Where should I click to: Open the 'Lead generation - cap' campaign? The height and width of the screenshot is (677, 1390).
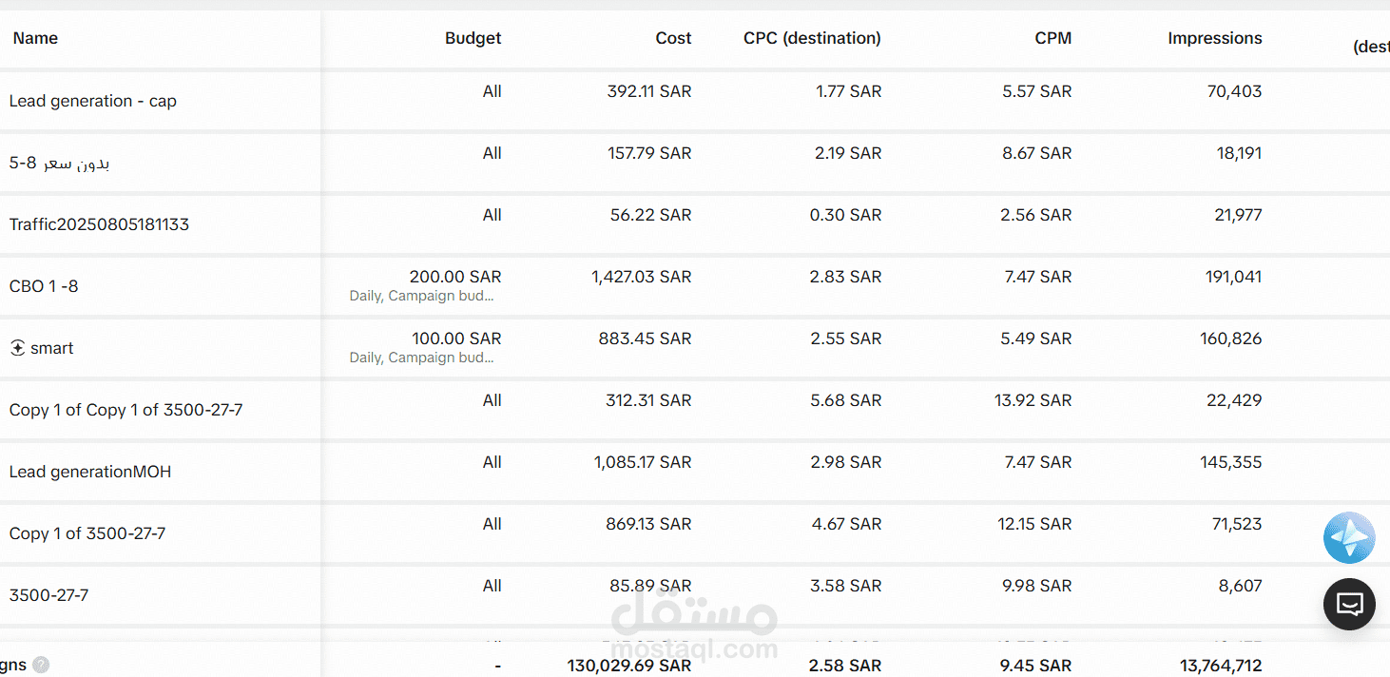click(x=93, y=101)
